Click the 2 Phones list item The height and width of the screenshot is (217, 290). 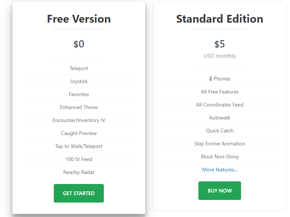pos(220,79)
